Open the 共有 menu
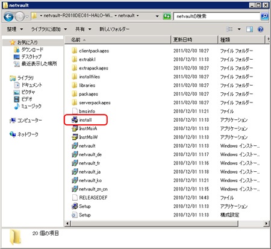This screenshot has width=271, height=249. pos(83,29)
